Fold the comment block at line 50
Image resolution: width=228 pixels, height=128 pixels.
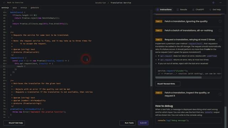tap(6, 32)
